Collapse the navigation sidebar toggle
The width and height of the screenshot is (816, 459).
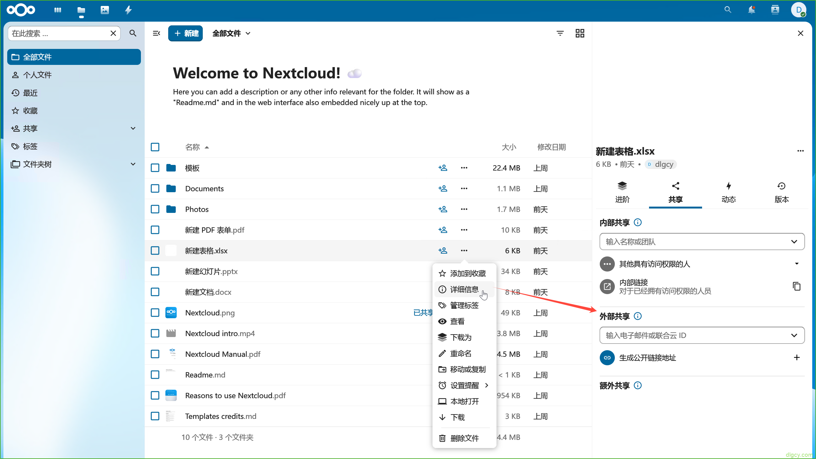coord(157,33)
